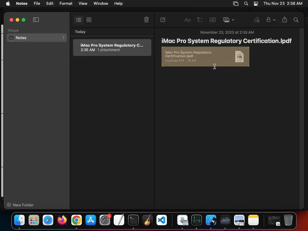Click the screen mirroring menu bar icon
Image resolution: width=308 pixels, height=231 pixels.
[x=236, y=4]
